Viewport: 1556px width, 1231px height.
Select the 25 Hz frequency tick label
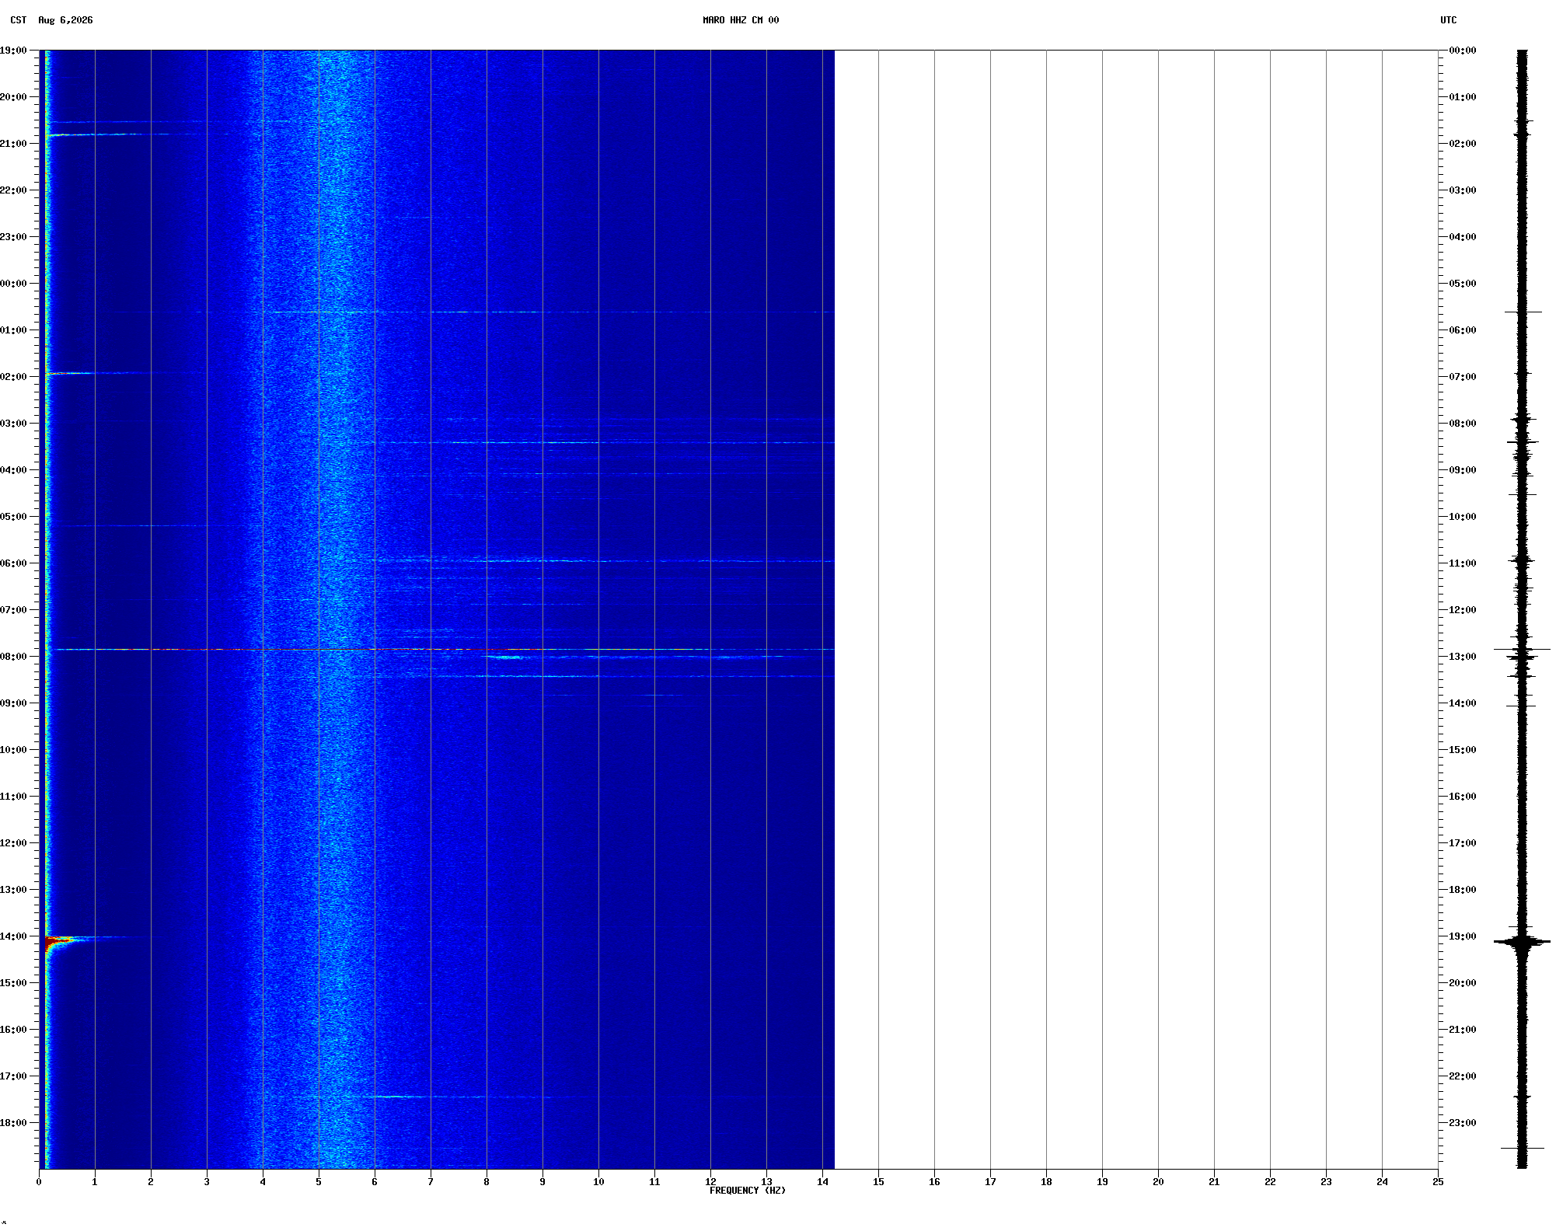click(1438, 1182)
